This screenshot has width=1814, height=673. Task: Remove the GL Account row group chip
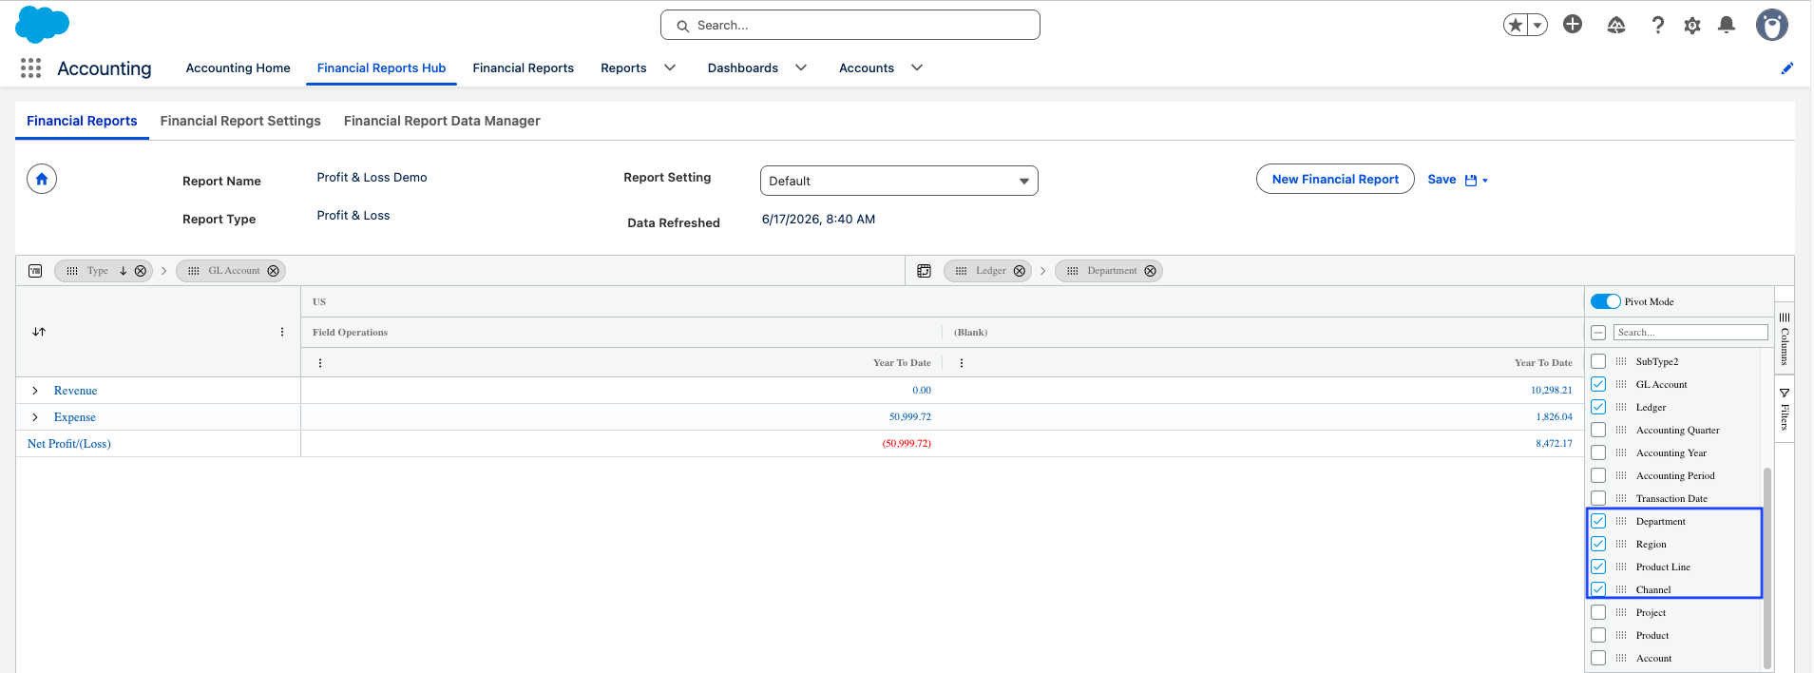coord(274,271)
